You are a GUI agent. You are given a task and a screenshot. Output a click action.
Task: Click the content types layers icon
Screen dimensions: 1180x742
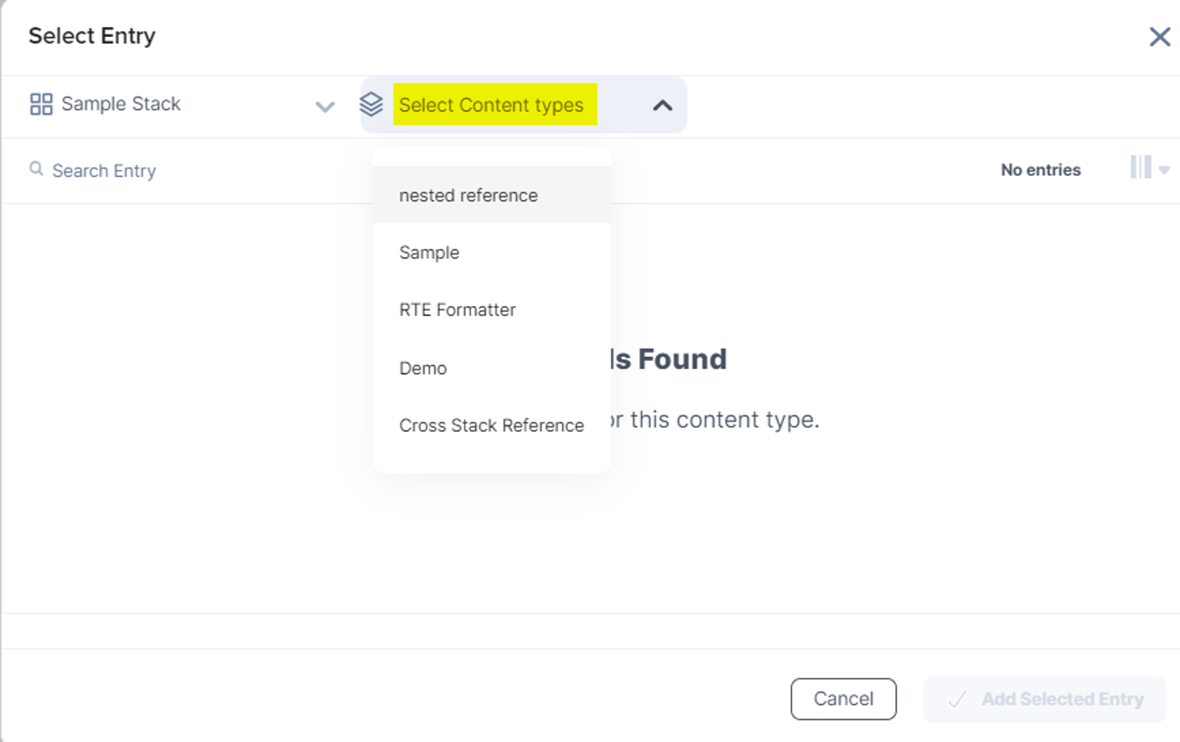tap(371, 105)
